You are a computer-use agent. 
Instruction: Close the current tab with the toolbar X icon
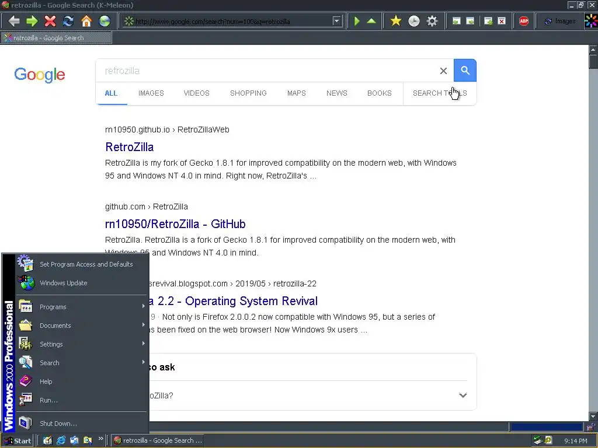[502, 21]
